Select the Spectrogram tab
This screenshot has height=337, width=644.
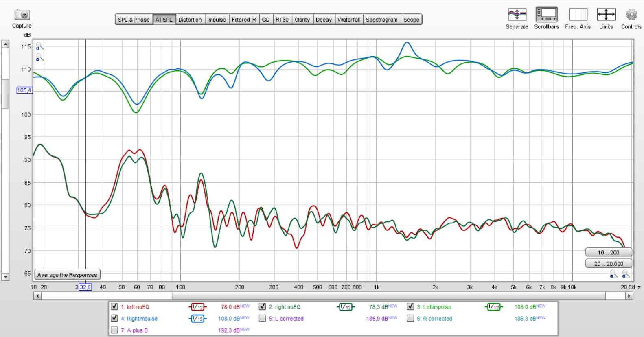coord(381,20)
